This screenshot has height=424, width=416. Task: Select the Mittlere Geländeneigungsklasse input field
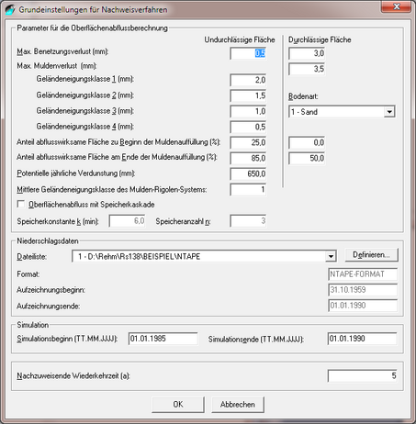click(x=248, y=190)
